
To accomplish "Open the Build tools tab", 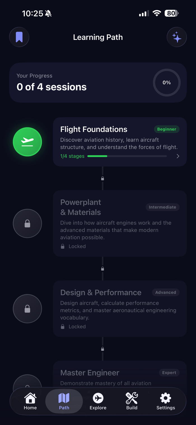I will tap(132, 401).
